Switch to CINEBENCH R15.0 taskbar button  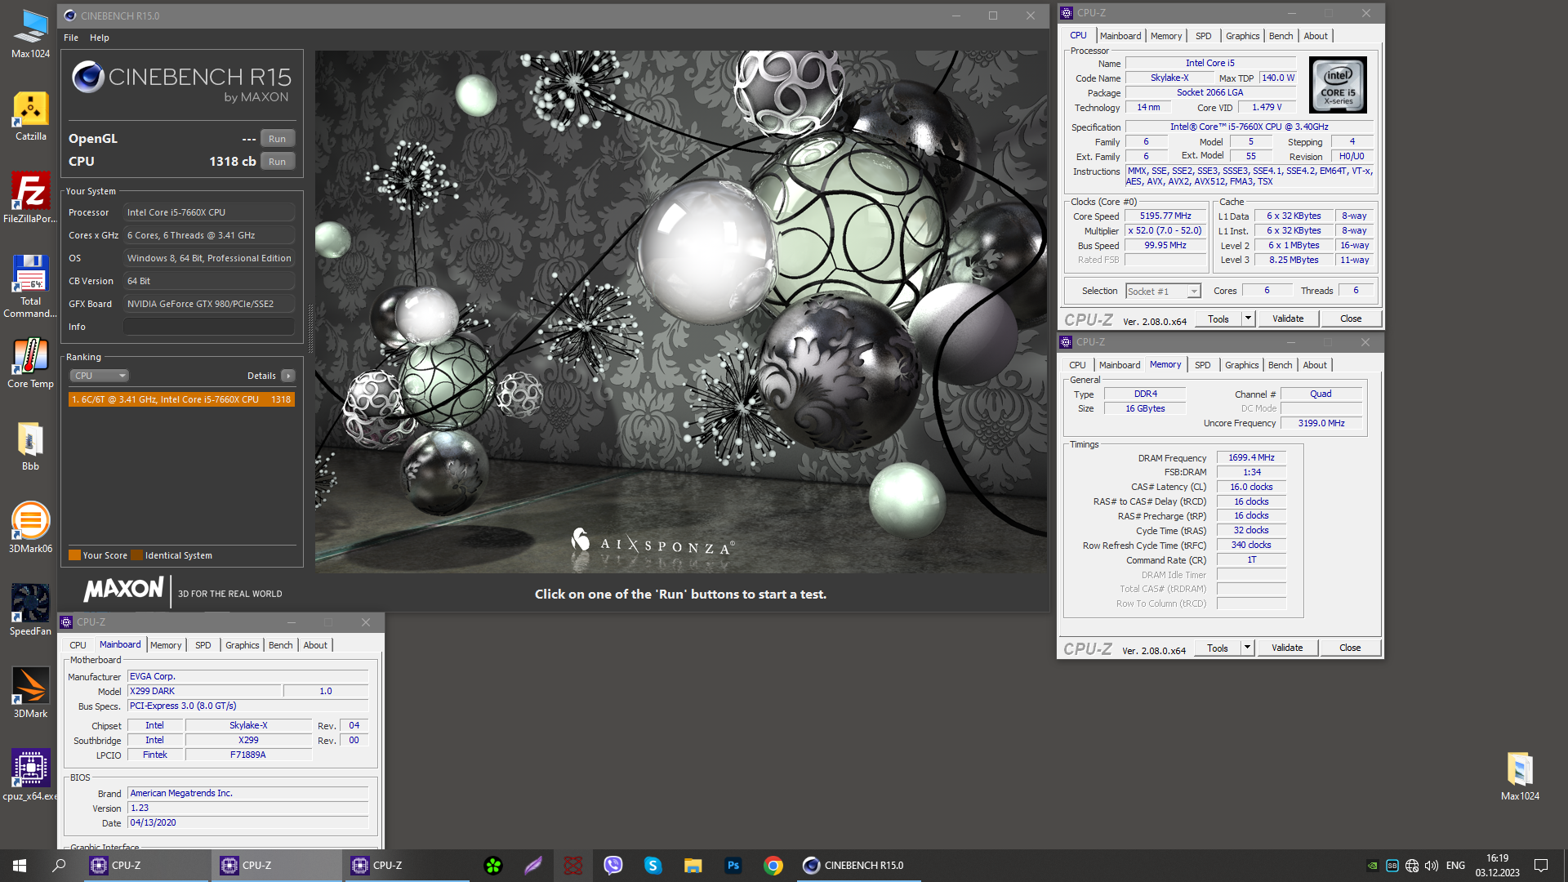pyautogui.click(x=857, y=866)
